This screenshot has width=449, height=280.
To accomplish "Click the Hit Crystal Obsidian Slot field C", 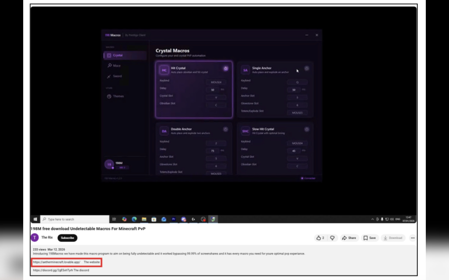I will pyautogui.click(x=216, y=105).
